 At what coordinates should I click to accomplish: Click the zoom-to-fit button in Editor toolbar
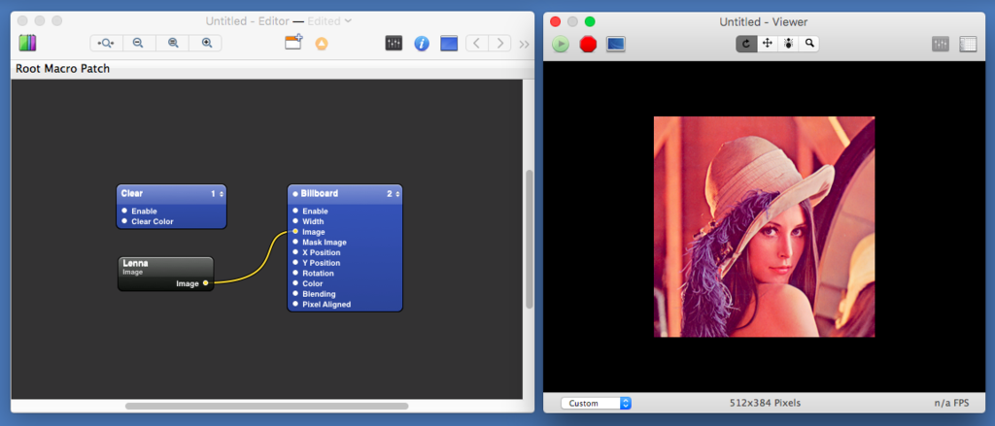click(x=106, y=43)
